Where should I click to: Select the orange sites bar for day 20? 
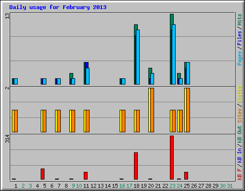152,110
